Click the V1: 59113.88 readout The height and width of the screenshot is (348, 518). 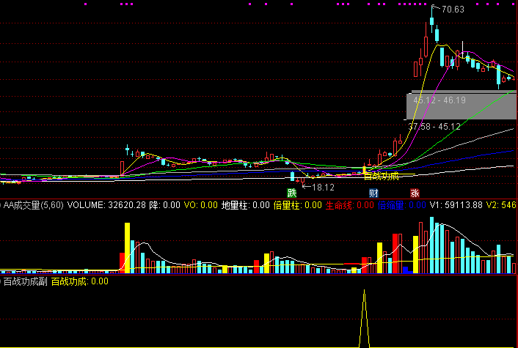click(x=456, y=205)
